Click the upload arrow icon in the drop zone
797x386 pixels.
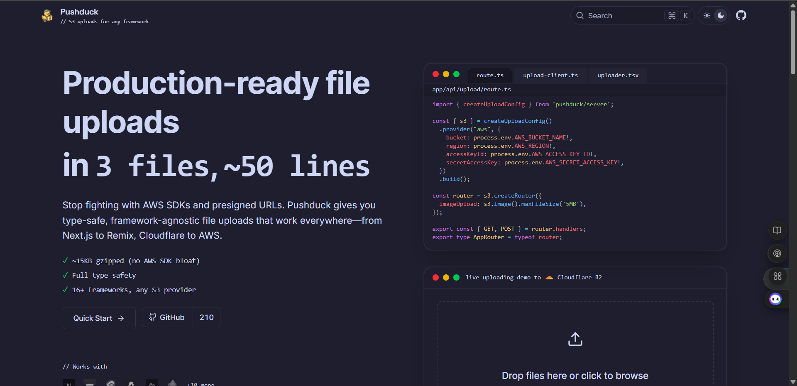[x=575, y=339]
